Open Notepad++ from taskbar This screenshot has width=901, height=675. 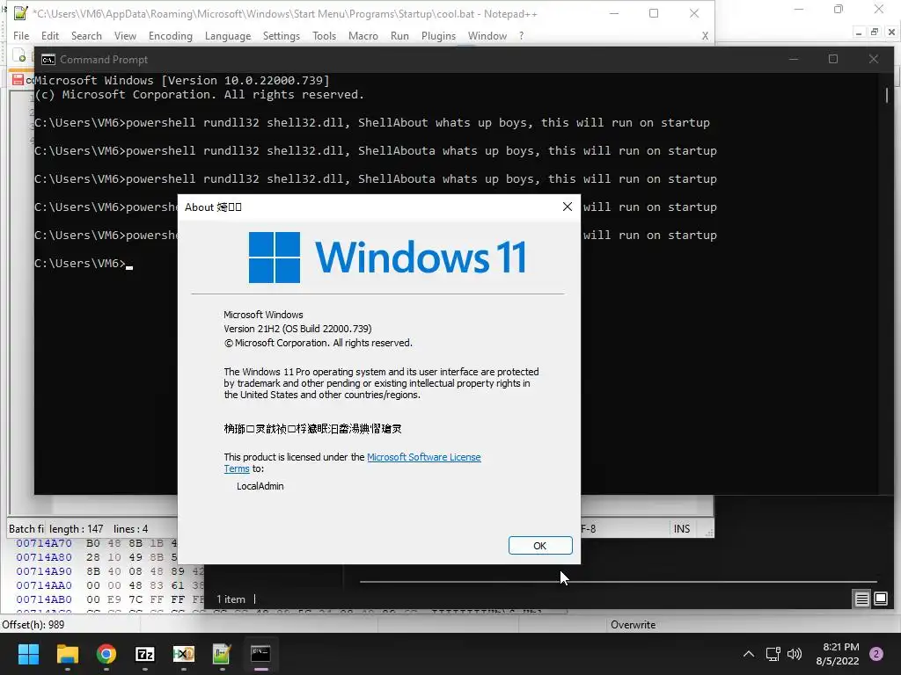coord(222,654)
